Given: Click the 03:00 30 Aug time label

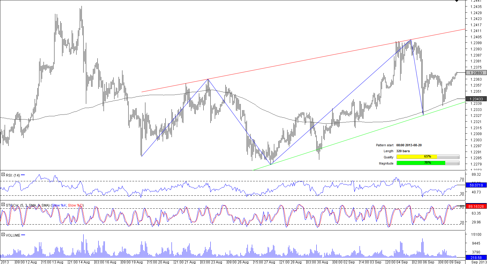Looking at the screenshot, I should tap(318, 262).
